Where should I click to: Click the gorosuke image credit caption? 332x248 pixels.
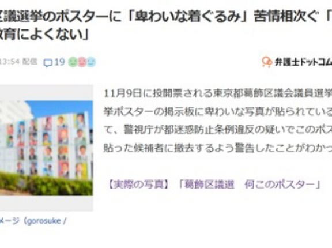[x=33, y=221]
